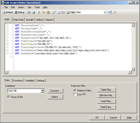Click the horizontal scrollbar right arrow
Viewport: 140px width, 123px height.
point(130,72)
